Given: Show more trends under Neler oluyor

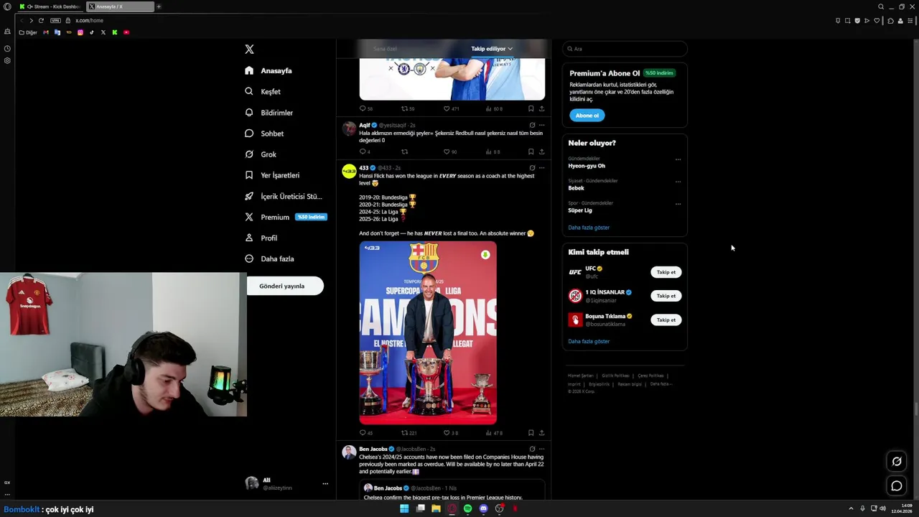Looking at the screenshot, I should [589, 228].
